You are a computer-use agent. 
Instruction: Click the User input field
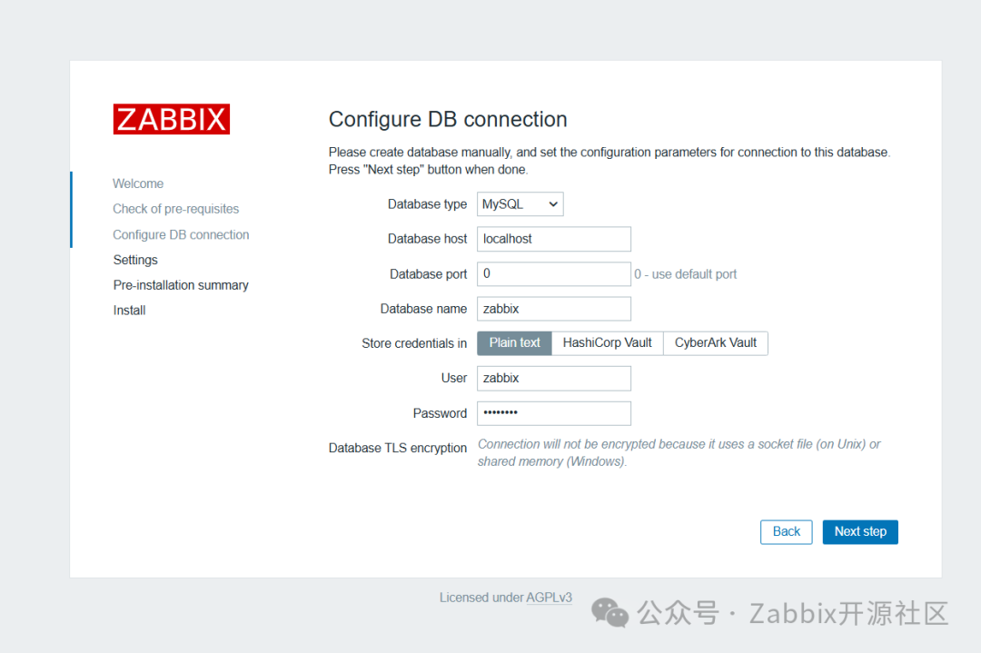[x=554, y=379]
